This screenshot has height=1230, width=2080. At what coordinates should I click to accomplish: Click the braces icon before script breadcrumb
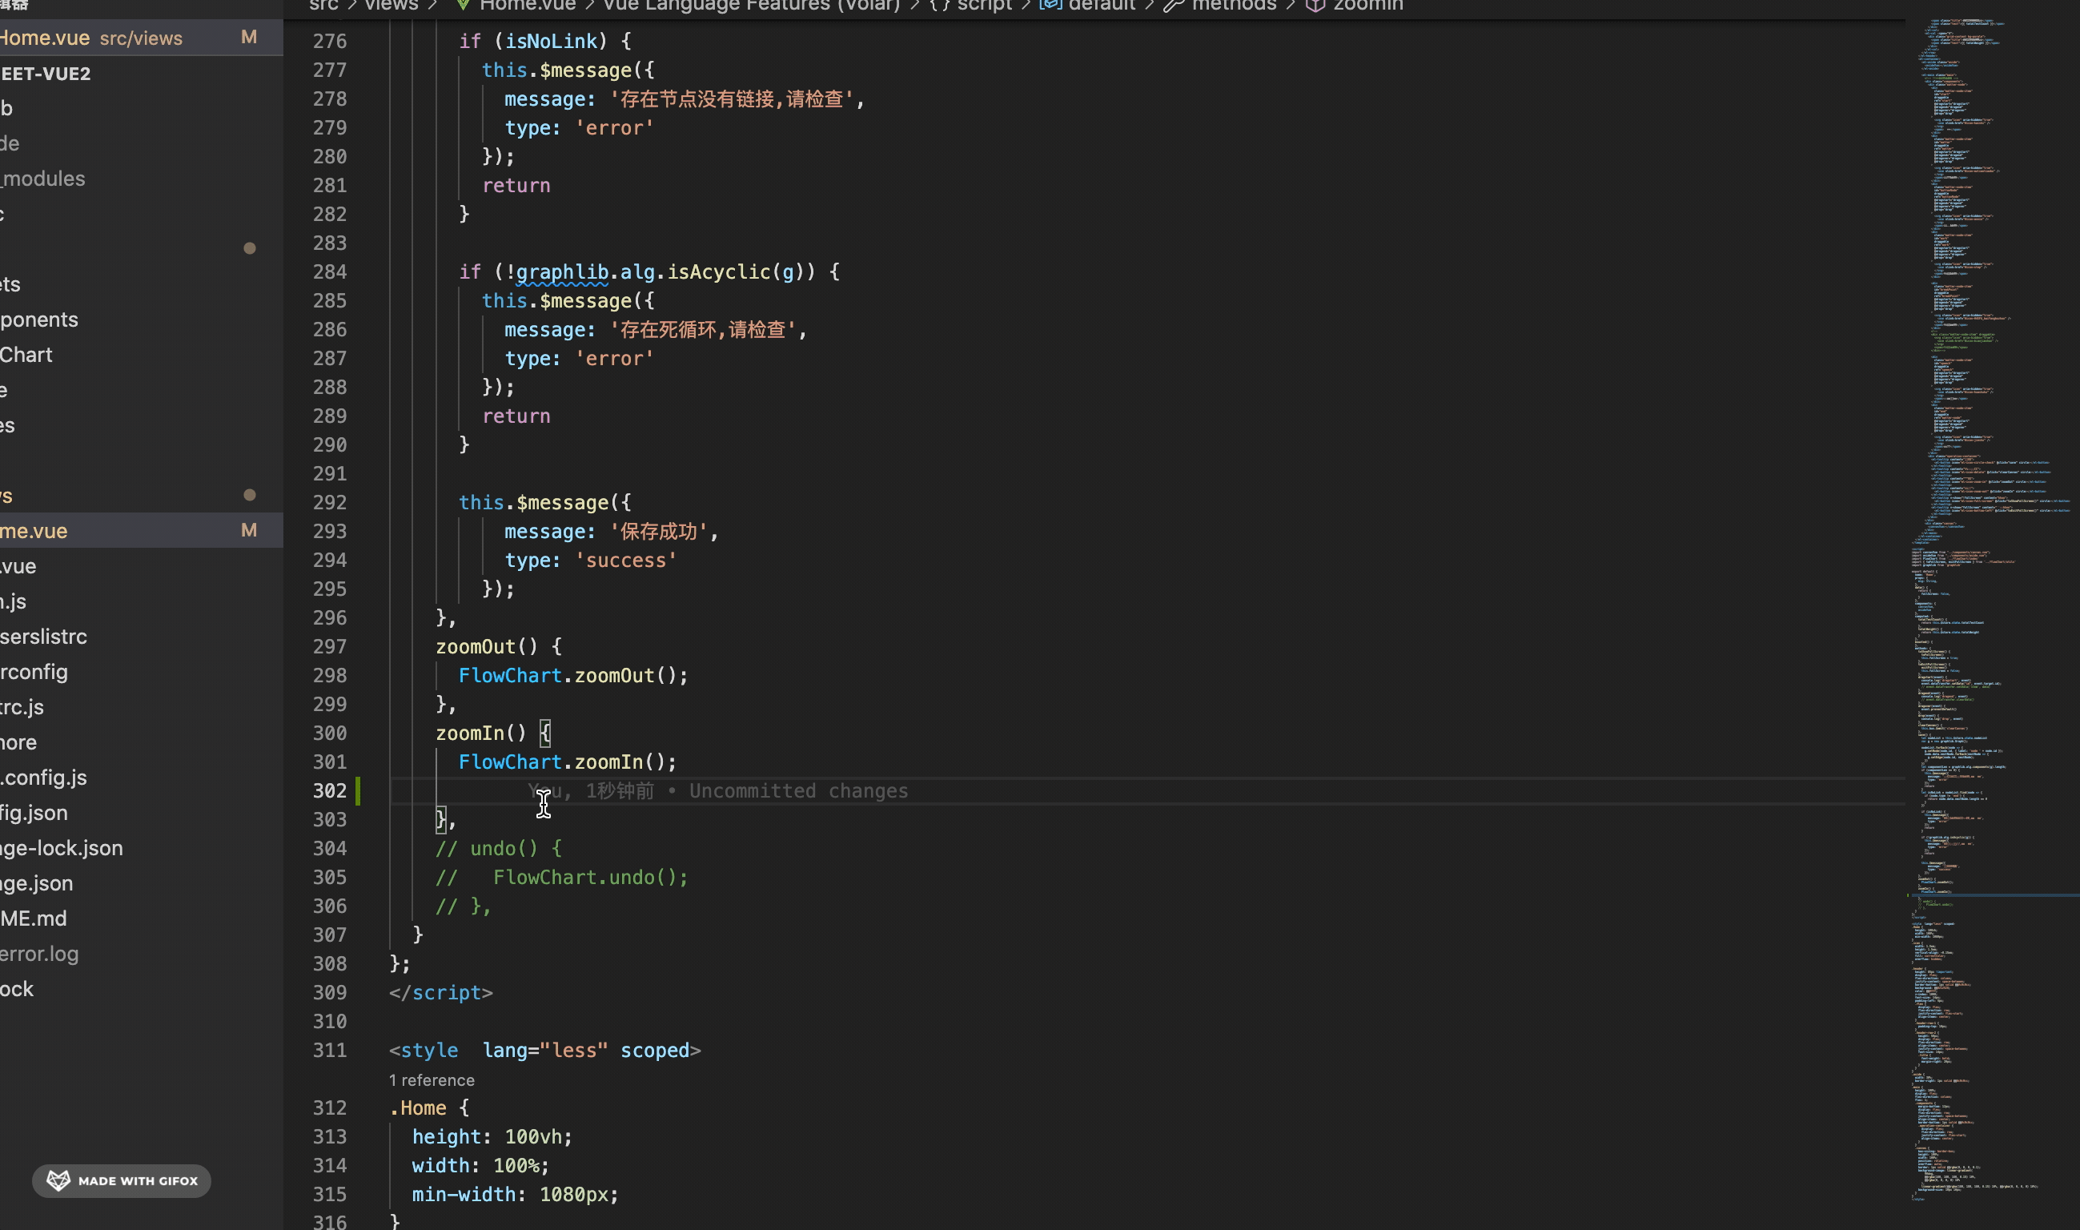pyautogui.click(x=939, y=5)
